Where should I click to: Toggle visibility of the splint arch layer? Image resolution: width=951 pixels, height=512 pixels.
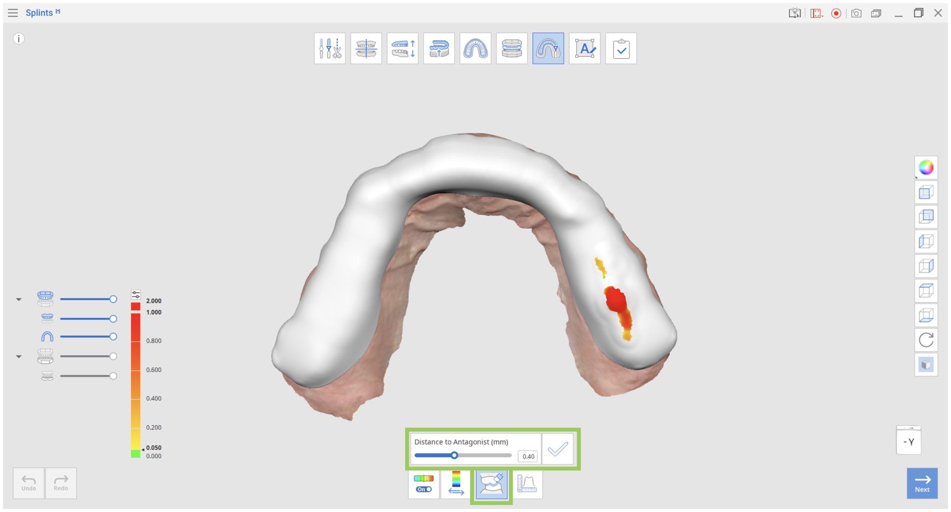[x=47, y=336]
